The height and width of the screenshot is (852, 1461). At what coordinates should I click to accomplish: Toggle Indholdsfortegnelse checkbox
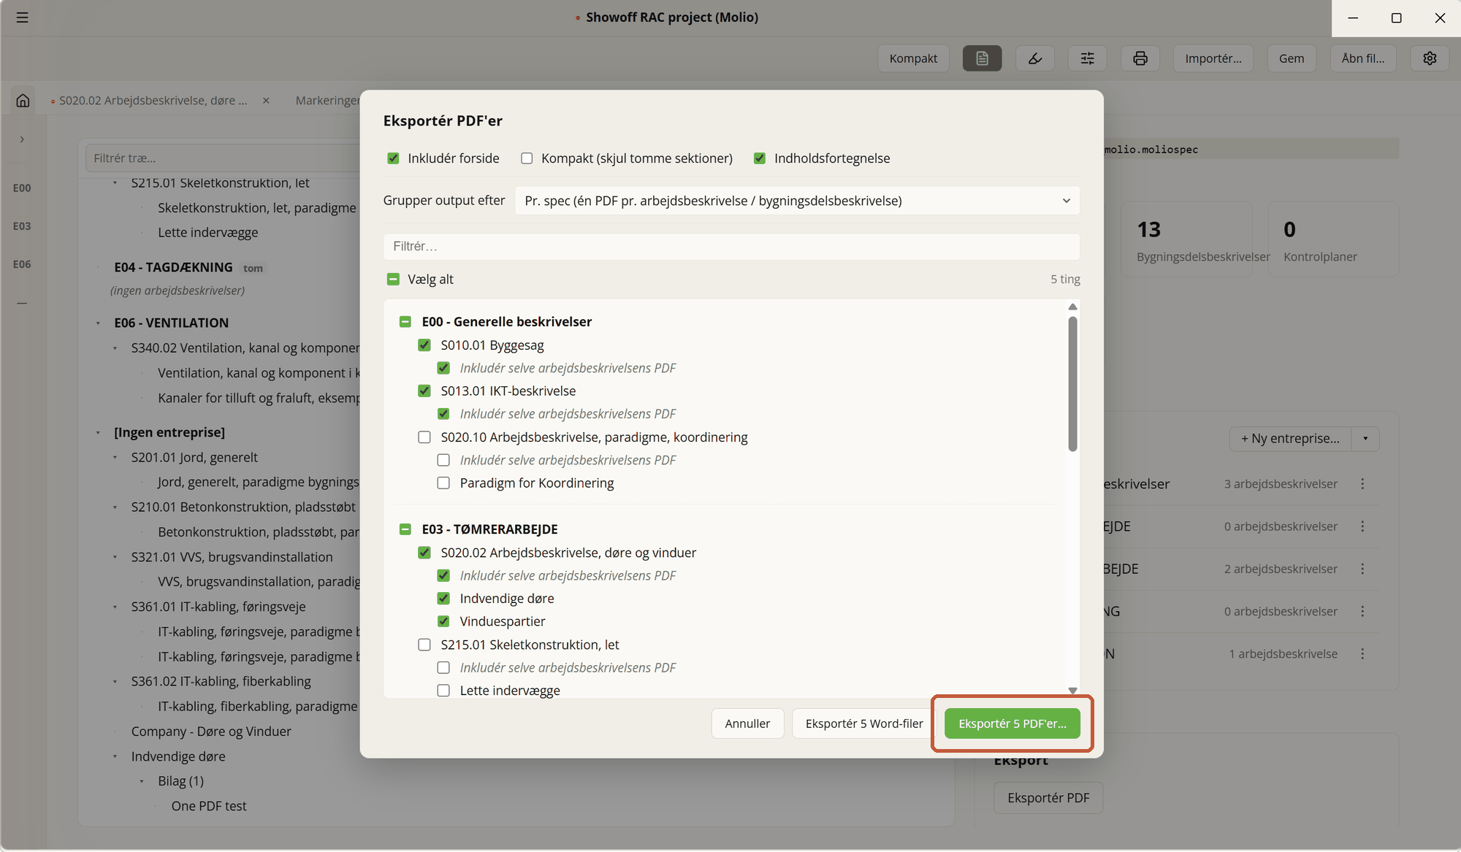pyautogui.click(x=760, y=158)
